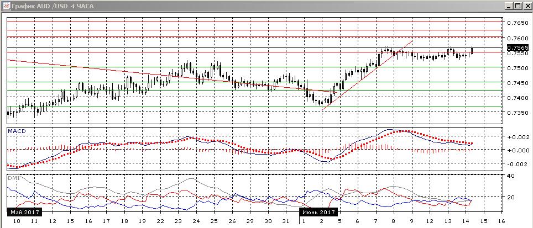This screenshot has height=228, width=533.
Task: Click date label 30 on the time axis
Action: point(268,221)
